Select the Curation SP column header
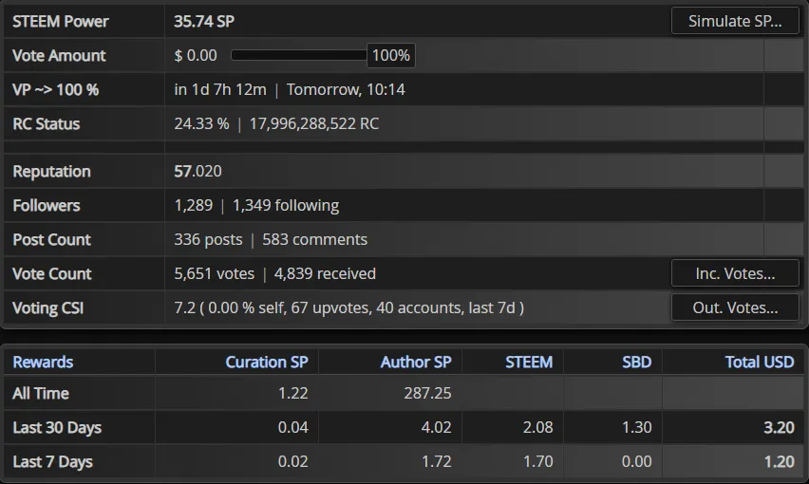The width and height of the screenshot is (809, 484). 267,362
